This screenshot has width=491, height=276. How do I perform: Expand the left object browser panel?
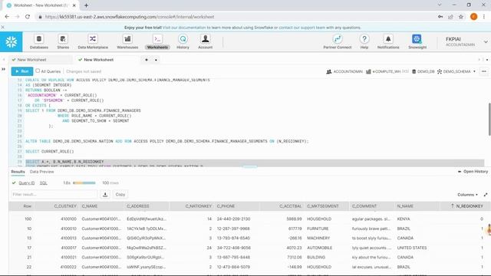point(3,69)
